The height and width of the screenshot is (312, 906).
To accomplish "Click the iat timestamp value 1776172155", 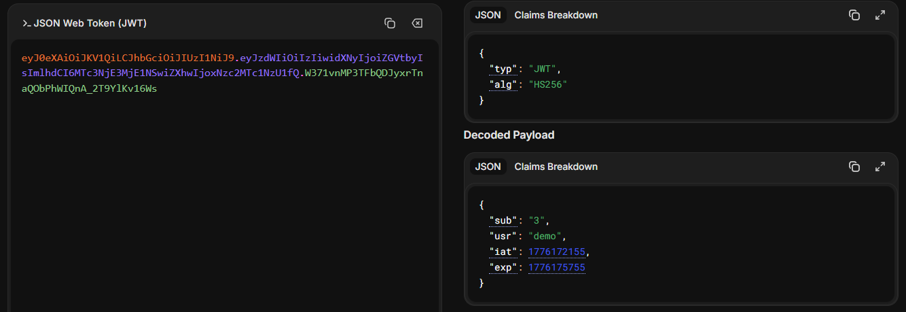I will click(556, 252).
